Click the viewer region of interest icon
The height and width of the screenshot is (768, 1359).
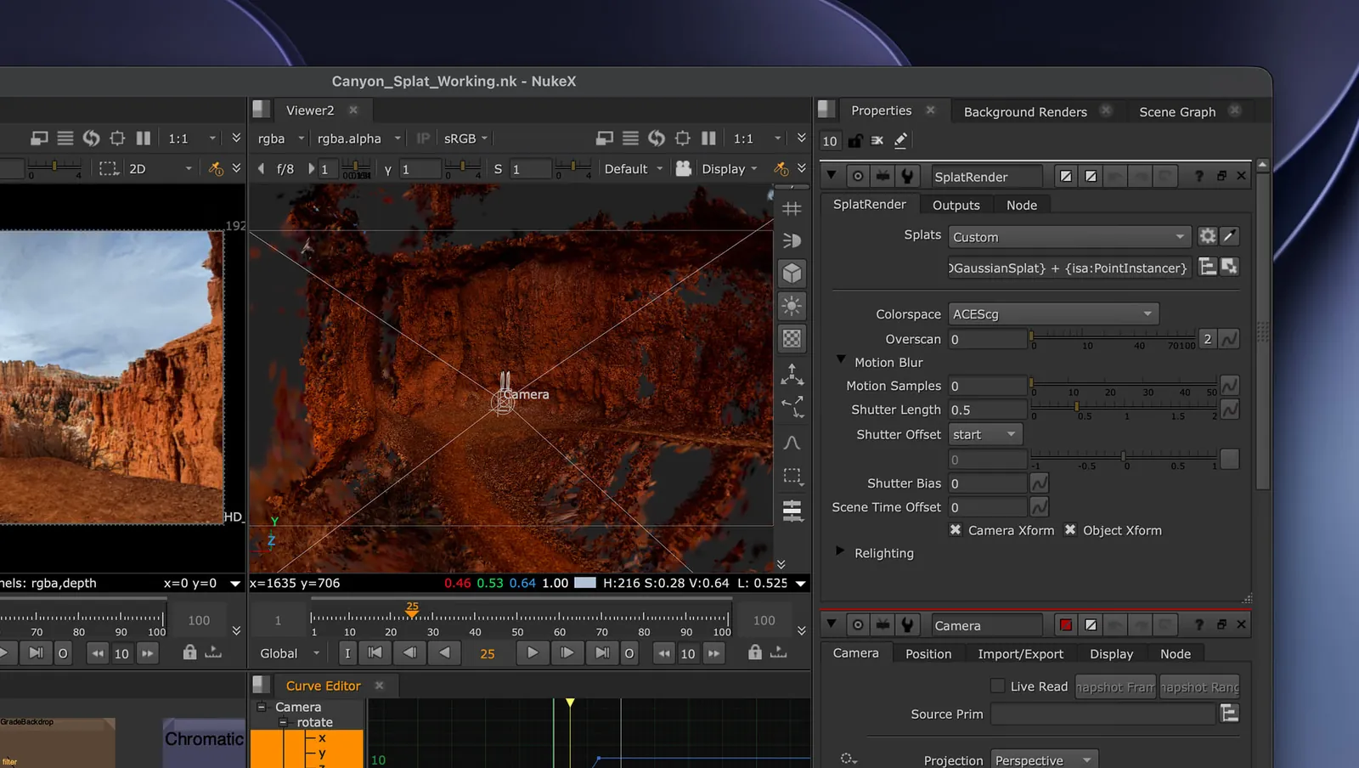point(682,138)
